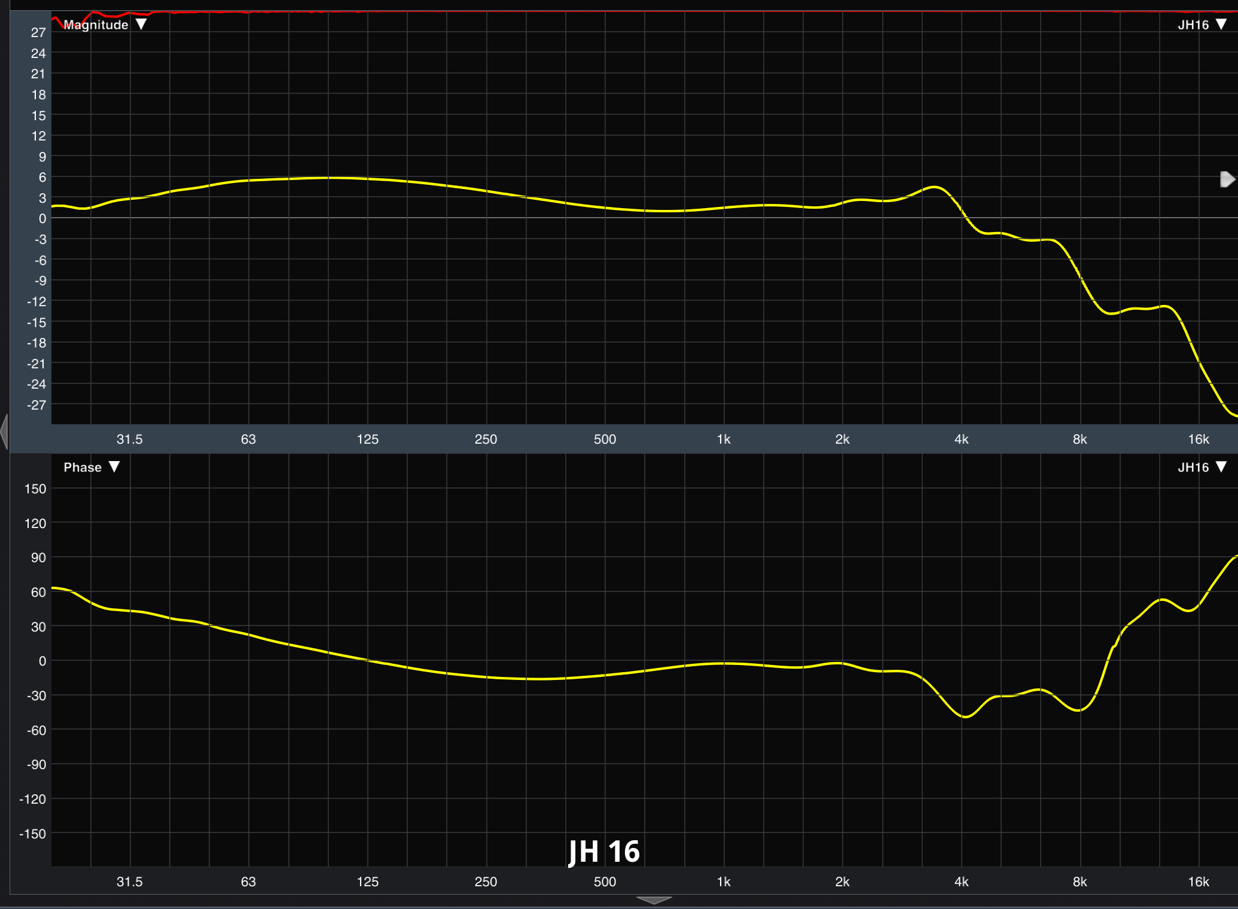1238x909 pixels.
Task: Click the 150 phase scale value
Action: pyautogui.click(x=35, y=489)
